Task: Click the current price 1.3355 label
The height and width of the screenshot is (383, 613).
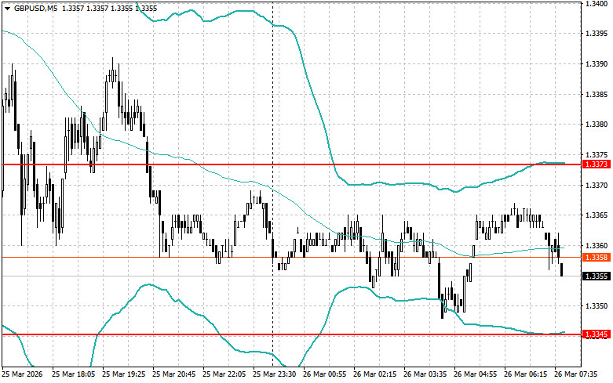Action: (597, 276)
